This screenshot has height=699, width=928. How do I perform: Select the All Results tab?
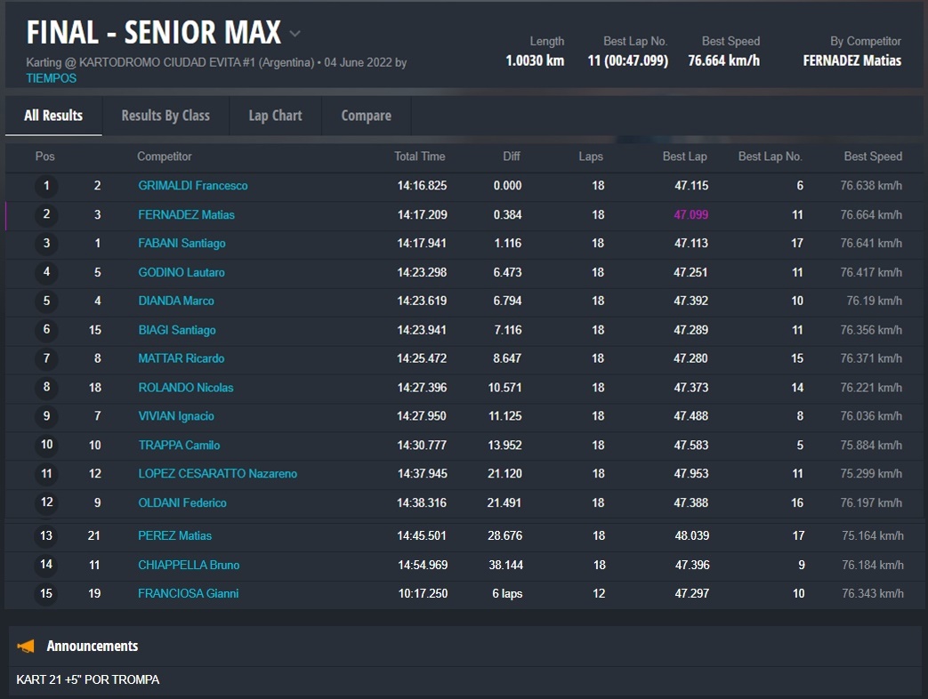click(53, 116)
